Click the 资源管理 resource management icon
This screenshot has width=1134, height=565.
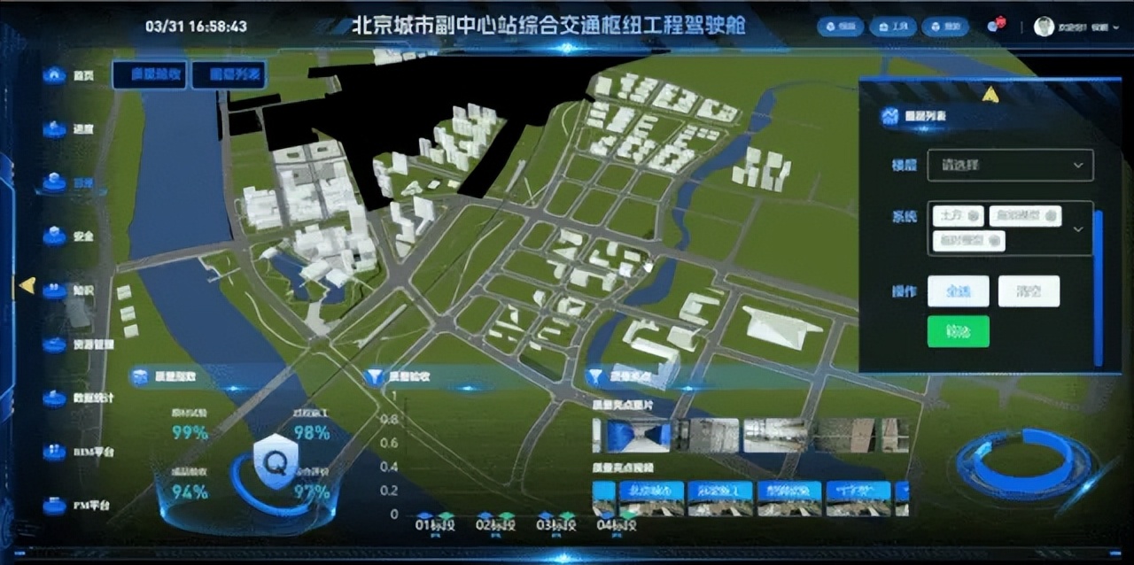point(55,344)
